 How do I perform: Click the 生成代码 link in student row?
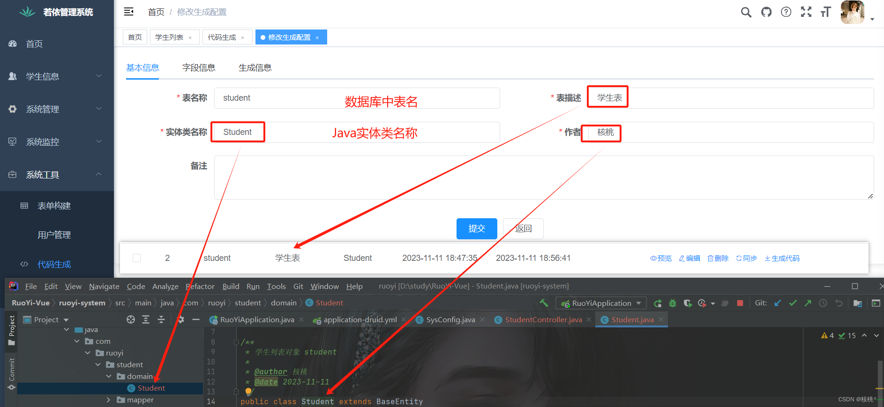tap(782, 258)
